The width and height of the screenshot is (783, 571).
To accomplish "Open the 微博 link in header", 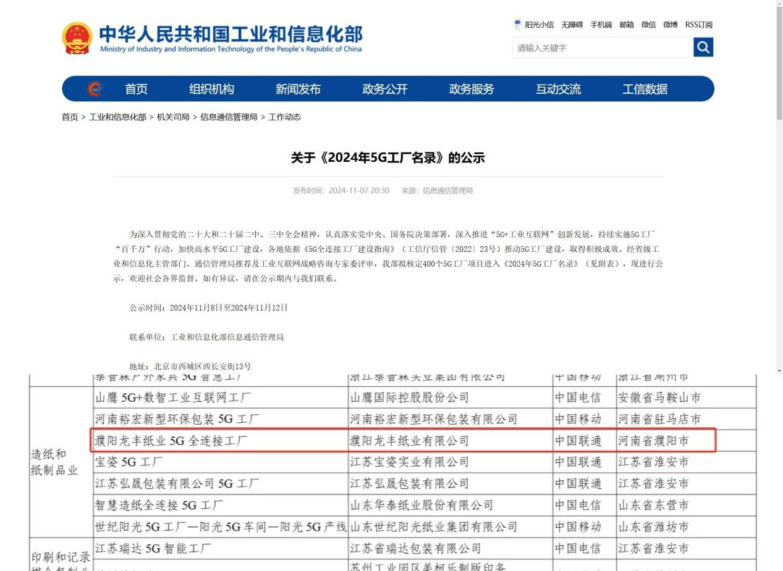I will (x=670, y=25).
